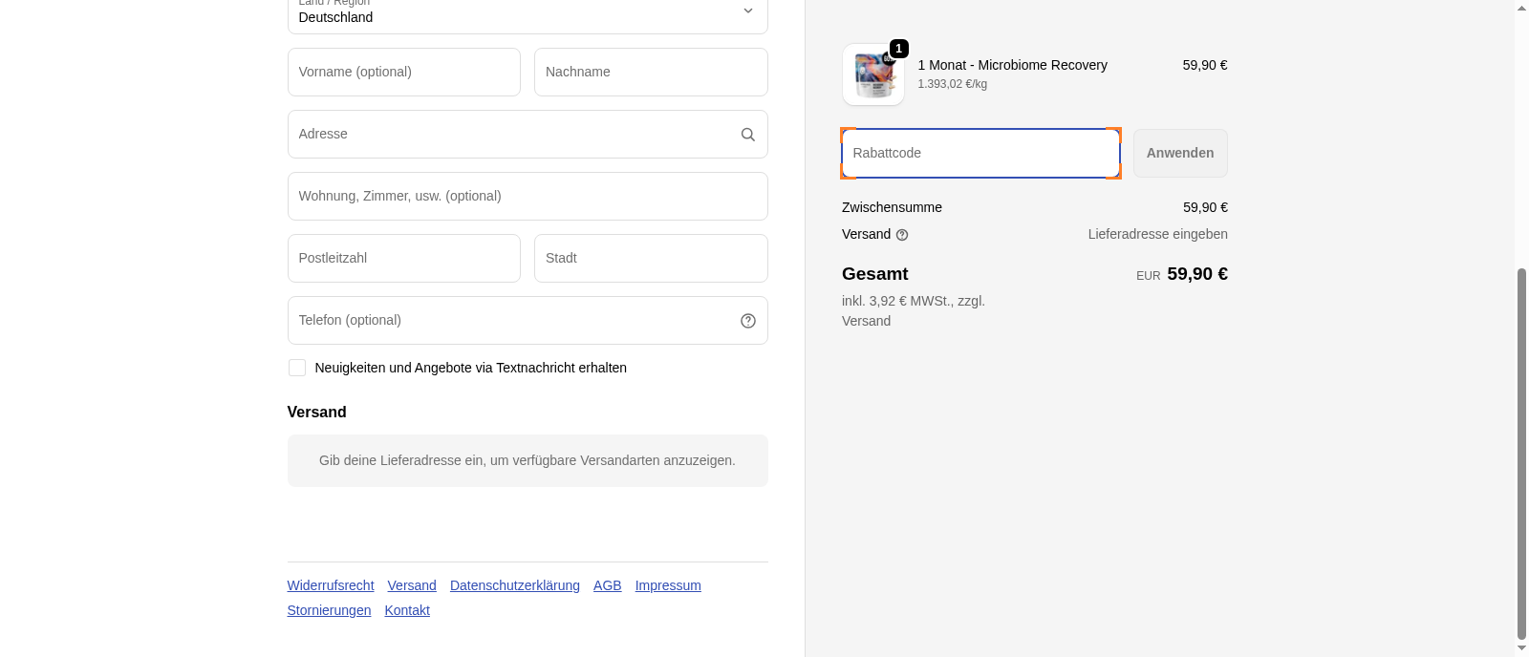This screenshot has height=657, width=1529.
Task: Open the AGB link
Action: [608, 585]
